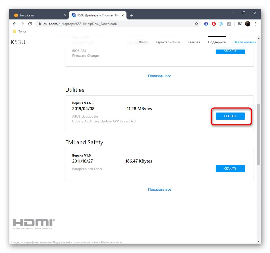
Task: Switch to the Lumpics.ru tab
Action: point(39,15)
